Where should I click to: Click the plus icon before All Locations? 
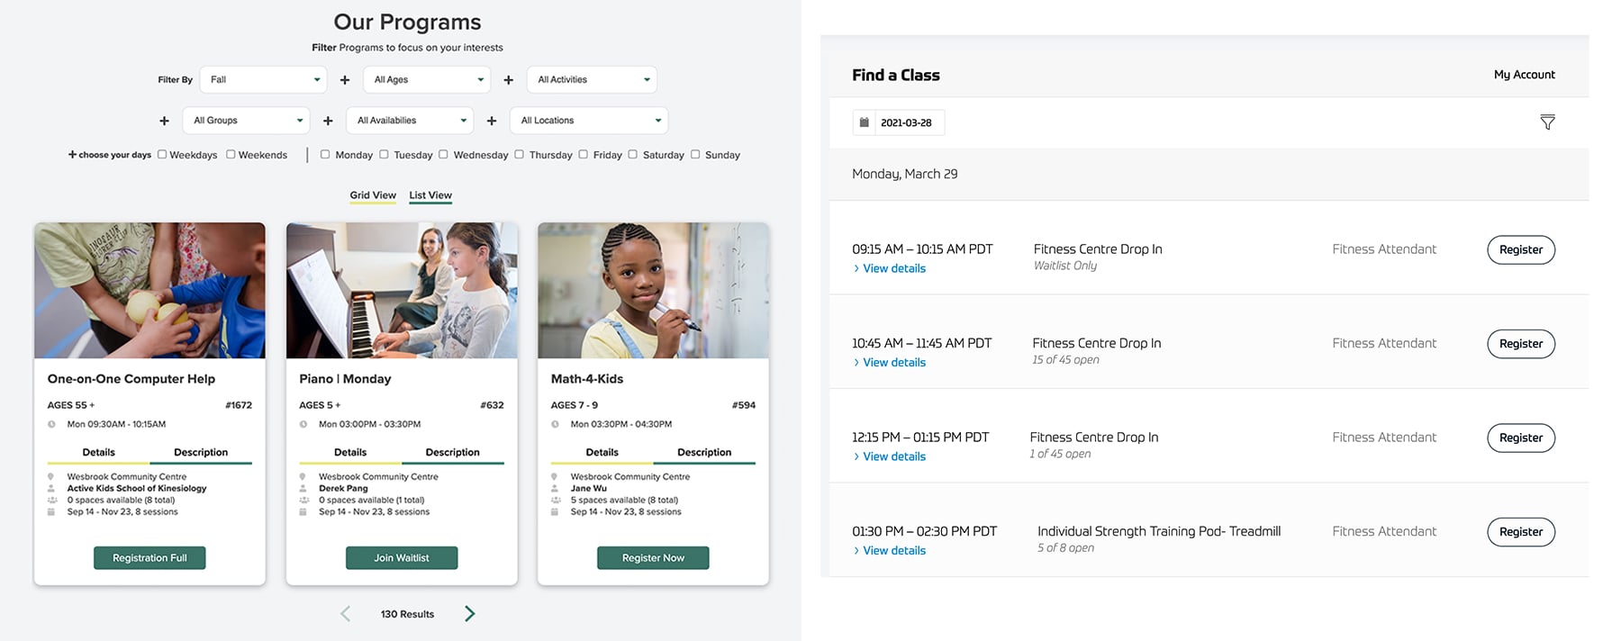coord(492,121)
